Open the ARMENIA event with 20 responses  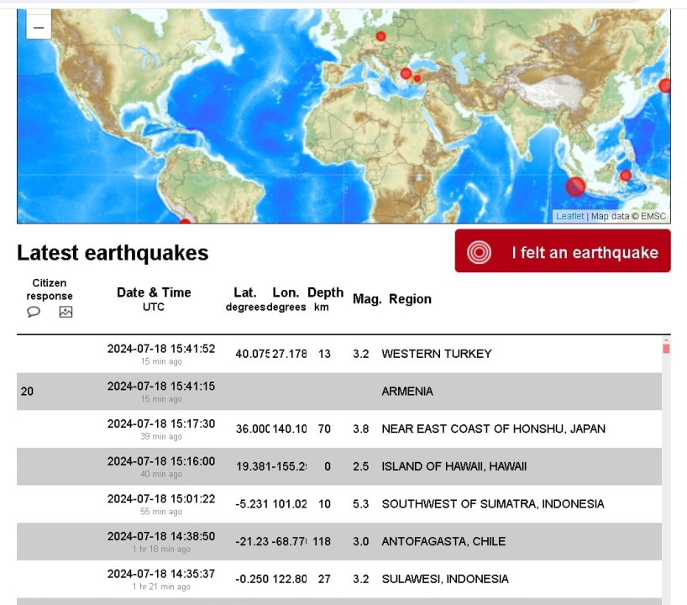(407, 392)
